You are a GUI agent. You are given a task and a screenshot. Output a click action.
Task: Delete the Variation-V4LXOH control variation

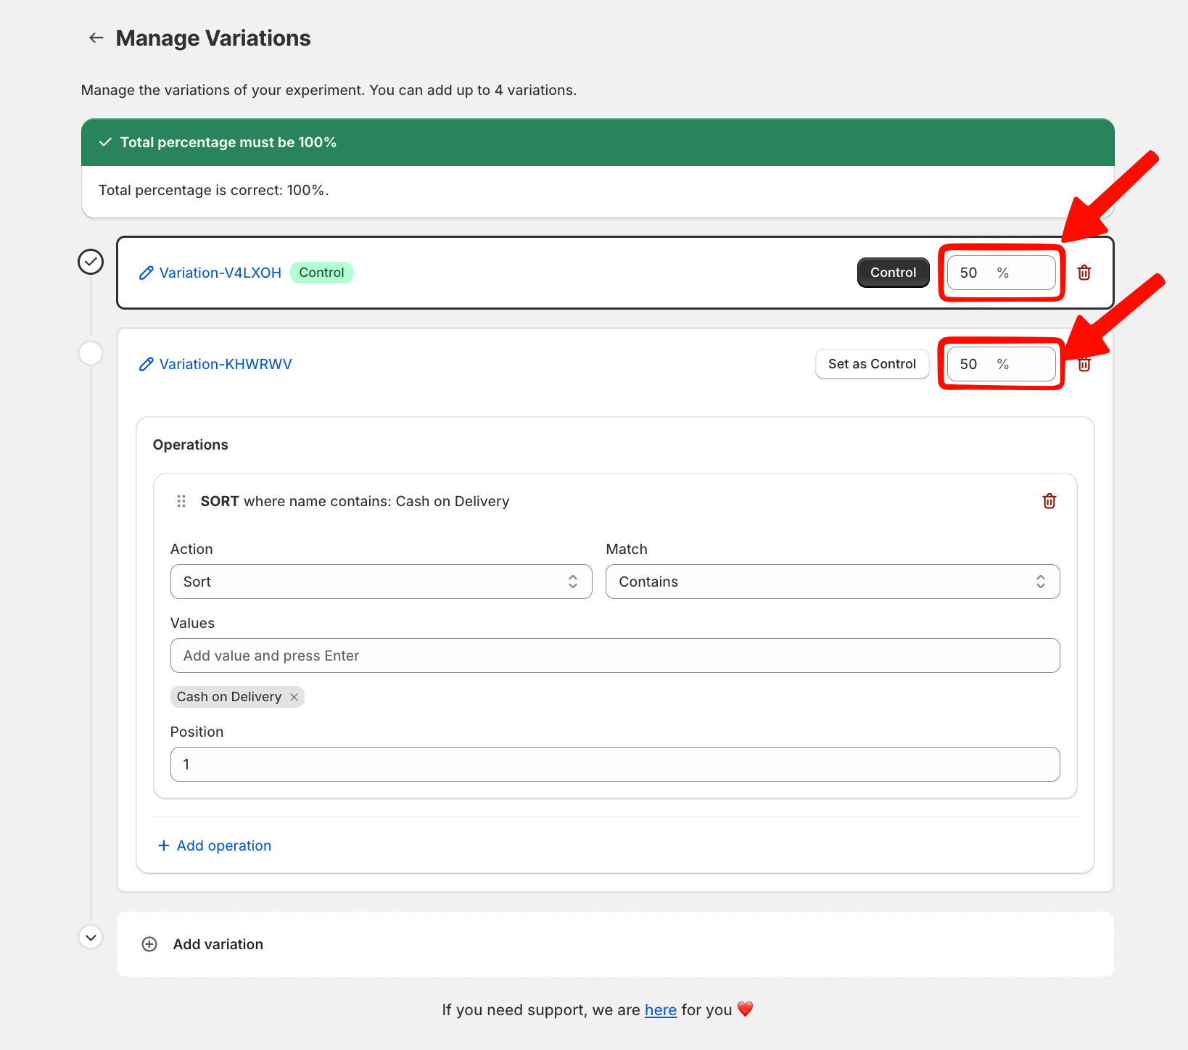click(x=1084, y=273)
